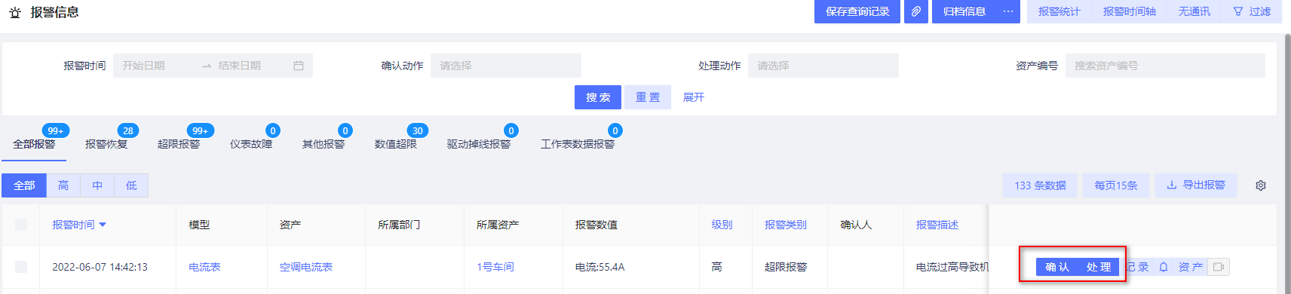Viewport: 1291px width, 294px height.
Task: Click the 133 条数据 count label
Action: click(1040, 185)
